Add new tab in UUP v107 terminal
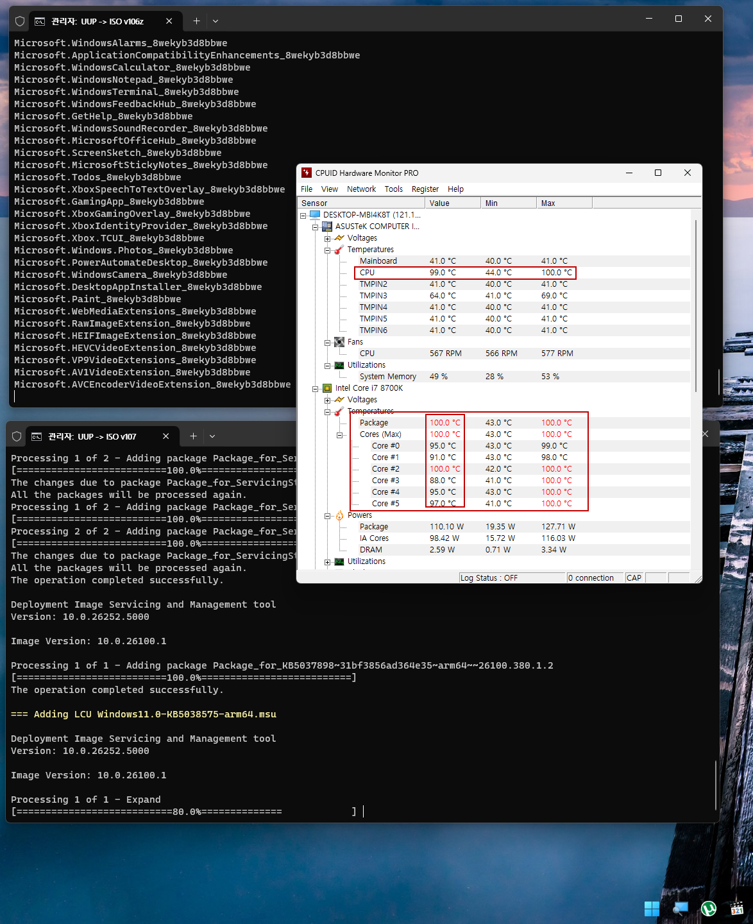Image resolution: width=753 pixels, height=924 pixels. pyautogui.click(x=193, y=436)
